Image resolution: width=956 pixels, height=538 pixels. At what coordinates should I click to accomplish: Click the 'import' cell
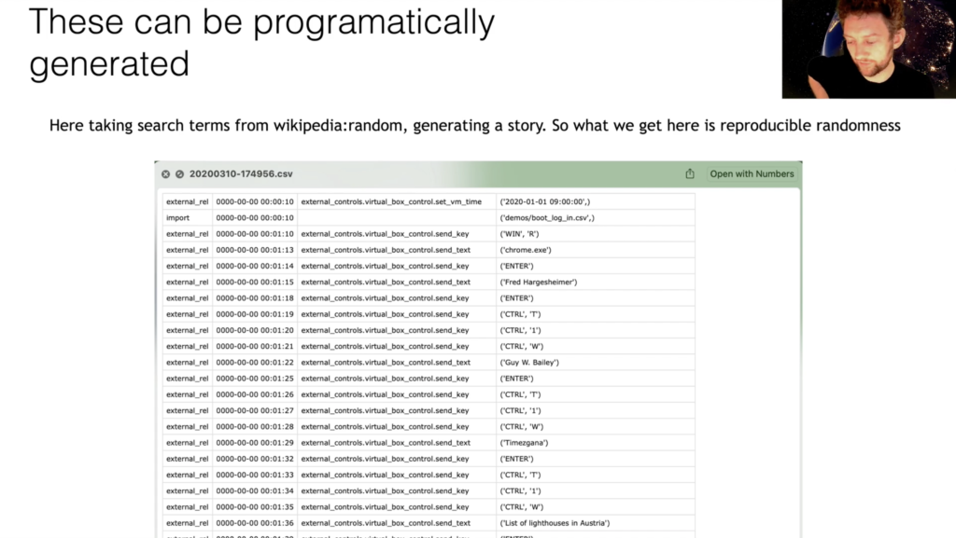(178, 218)
